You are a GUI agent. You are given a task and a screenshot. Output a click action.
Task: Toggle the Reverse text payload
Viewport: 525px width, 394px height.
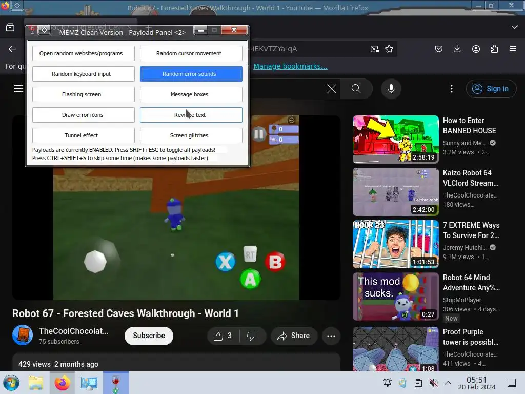(191, 115)
